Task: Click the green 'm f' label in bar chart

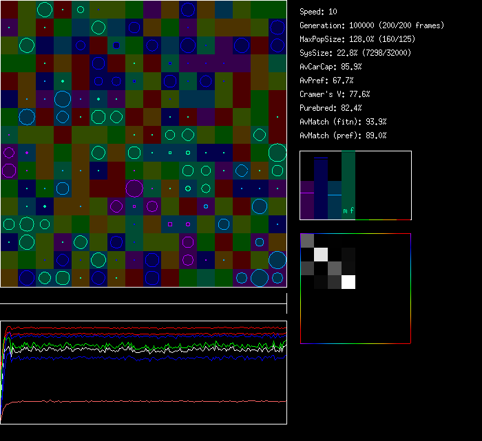Action: pyautogui.click(x=348, y=211)
